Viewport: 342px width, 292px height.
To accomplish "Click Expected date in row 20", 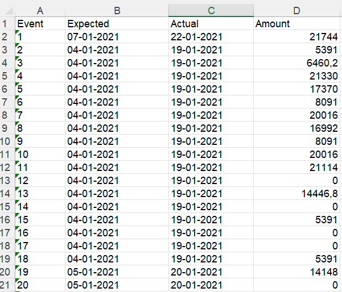I will 117,272.
